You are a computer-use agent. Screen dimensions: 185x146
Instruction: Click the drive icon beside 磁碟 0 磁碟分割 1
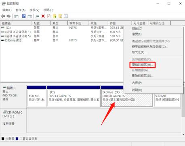3,32
